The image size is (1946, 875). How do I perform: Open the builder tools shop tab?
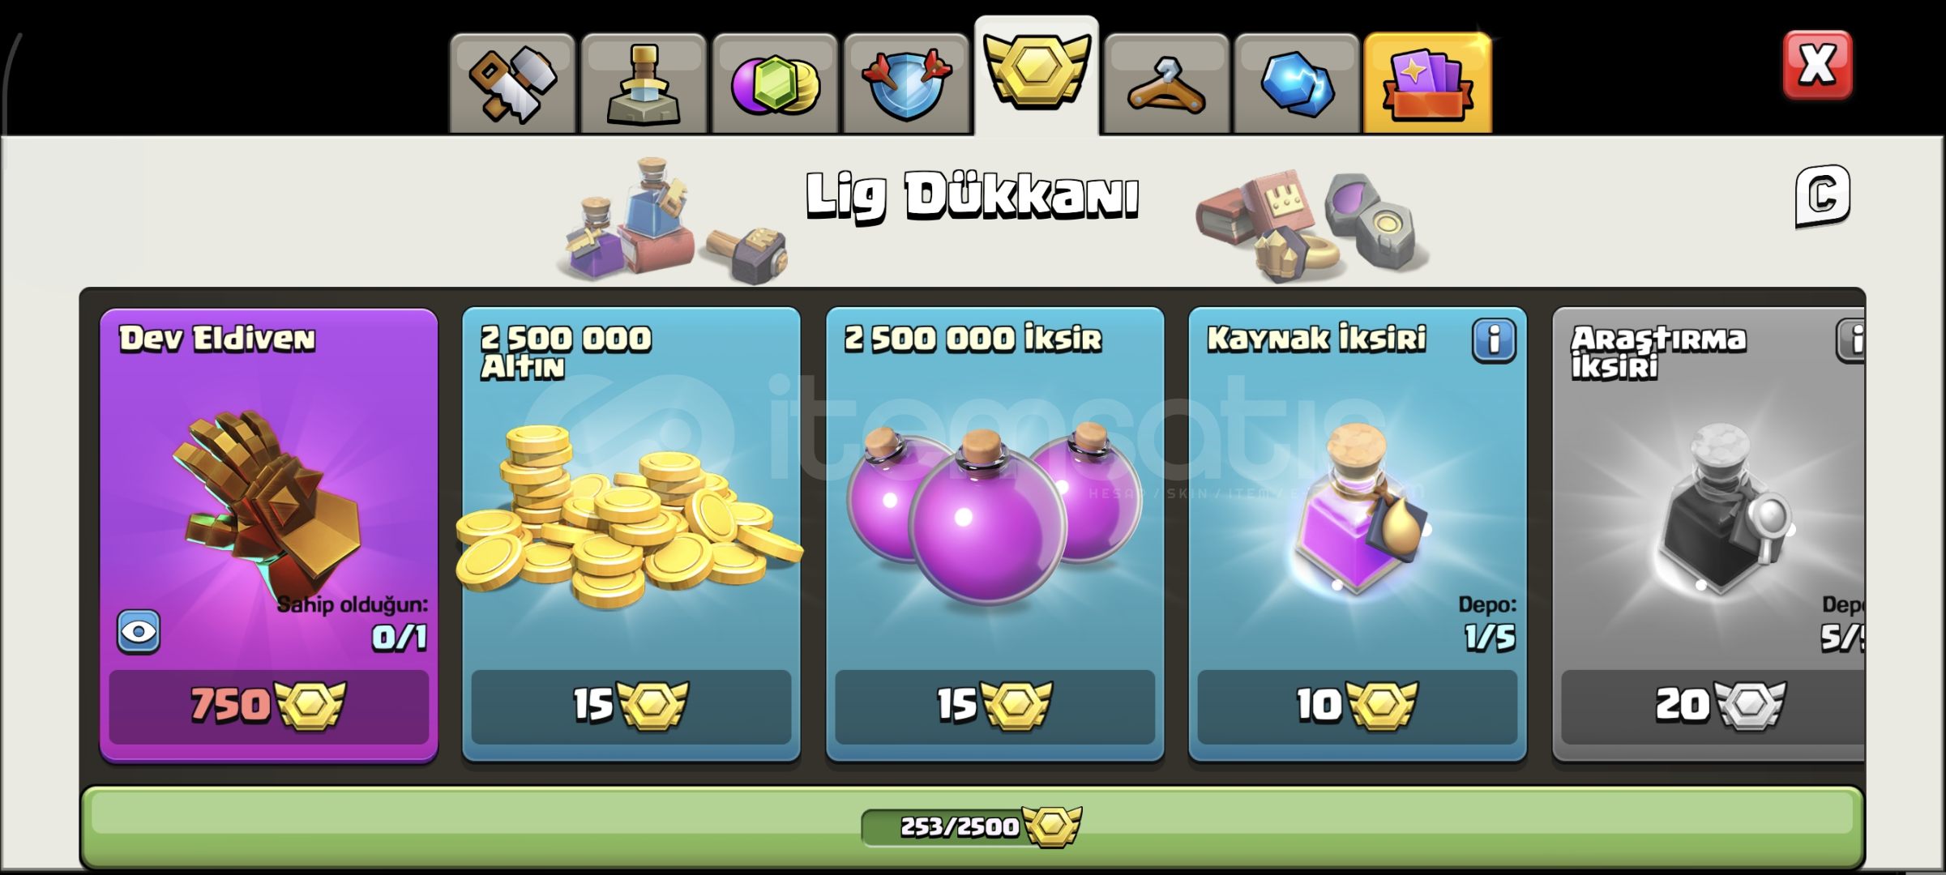(512, 83)
